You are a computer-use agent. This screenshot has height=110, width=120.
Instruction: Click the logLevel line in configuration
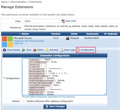[40, 59]
